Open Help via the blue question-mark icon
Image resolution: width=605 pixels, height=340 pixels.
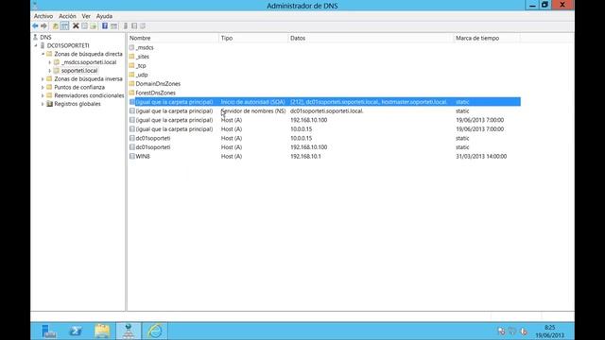(105, 25)
